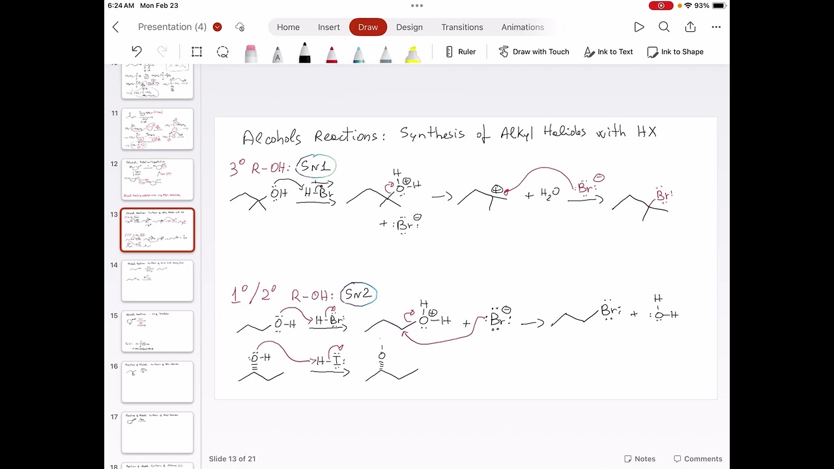Select slide 17 thumbnail
The image size is (834, 469).
(158, 433)
